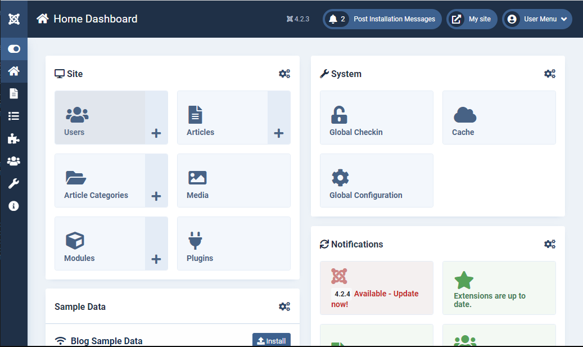Screen dimensions: 583x347
Task: Toggle the sidebar menu switch
Action: coord(13,49)
